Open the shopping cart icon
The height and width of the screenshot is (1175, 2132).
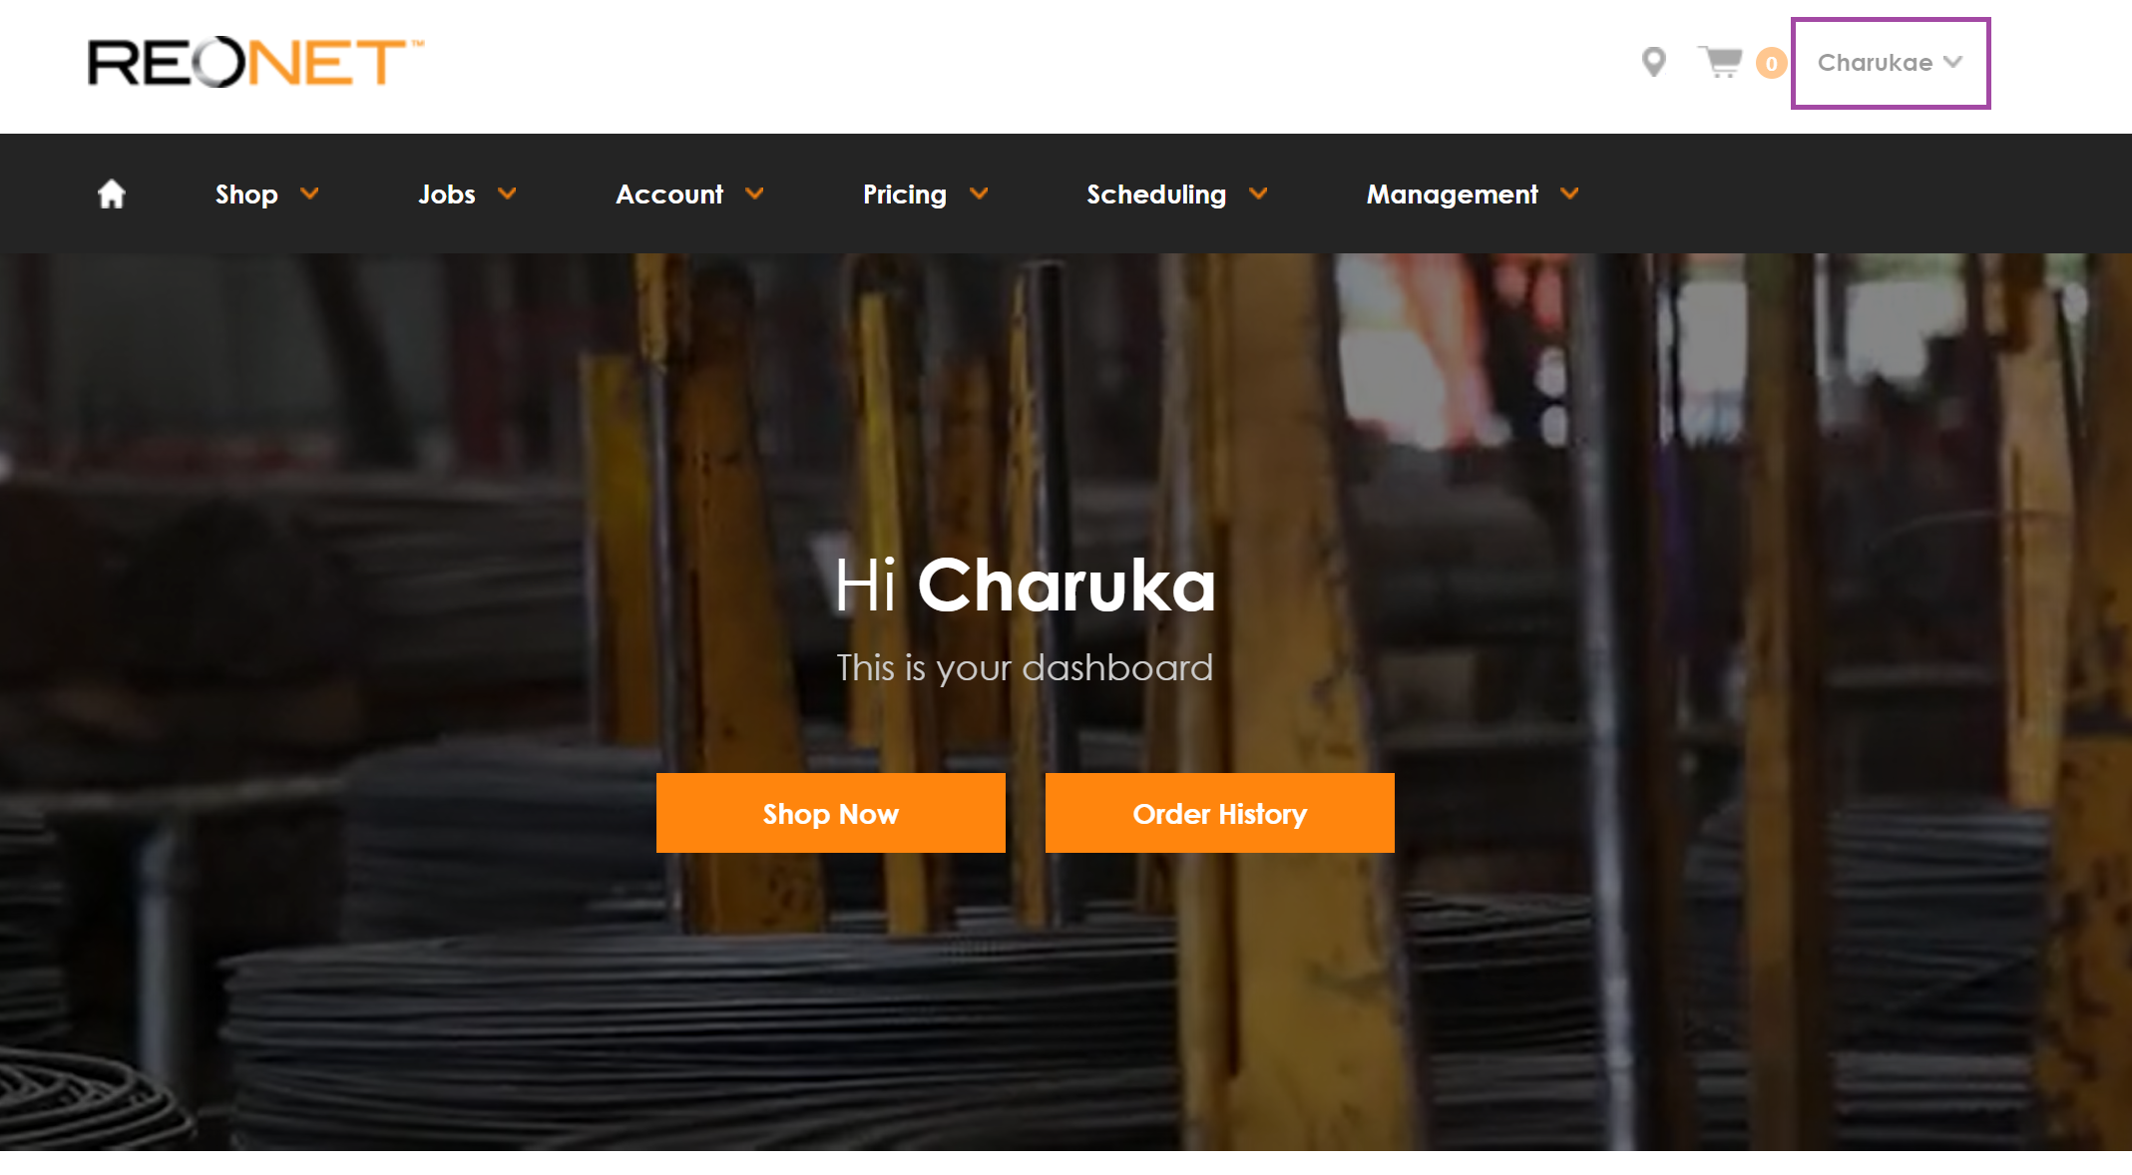point(1720,63)
